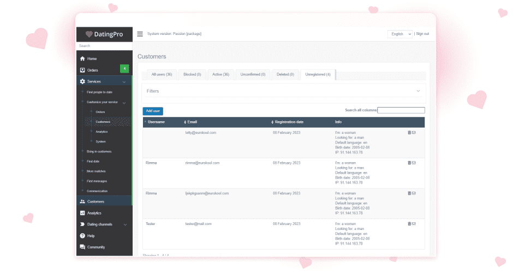Click the Customers page heading
Screen dimensions: 513x273
[152, 56]
